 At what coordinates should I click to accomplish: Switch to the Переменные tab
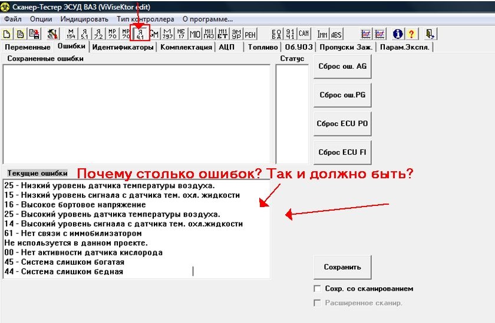click(x=28, y=47)
